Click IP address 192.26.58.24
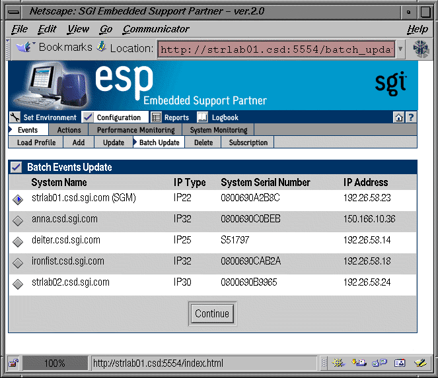The width and height of the screenshot is (438, 378). pos(367,282)
